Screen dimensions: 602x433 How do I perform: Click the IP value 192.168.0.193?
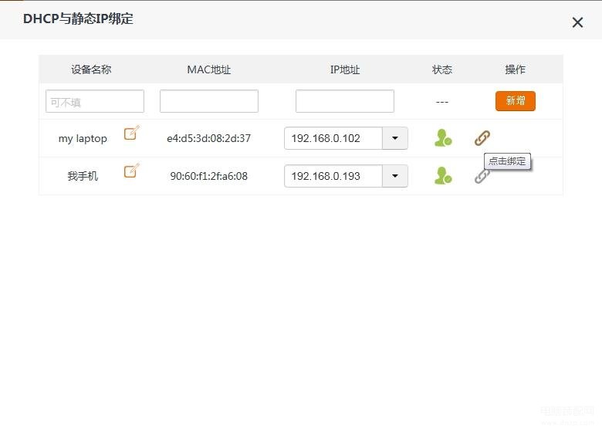pyautogui.click(x=326, y=176)
